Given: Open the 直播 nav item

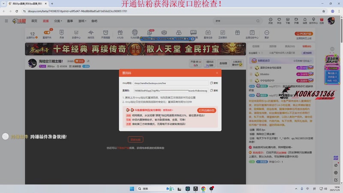Looking at the screenshot, I should (46, 21).
